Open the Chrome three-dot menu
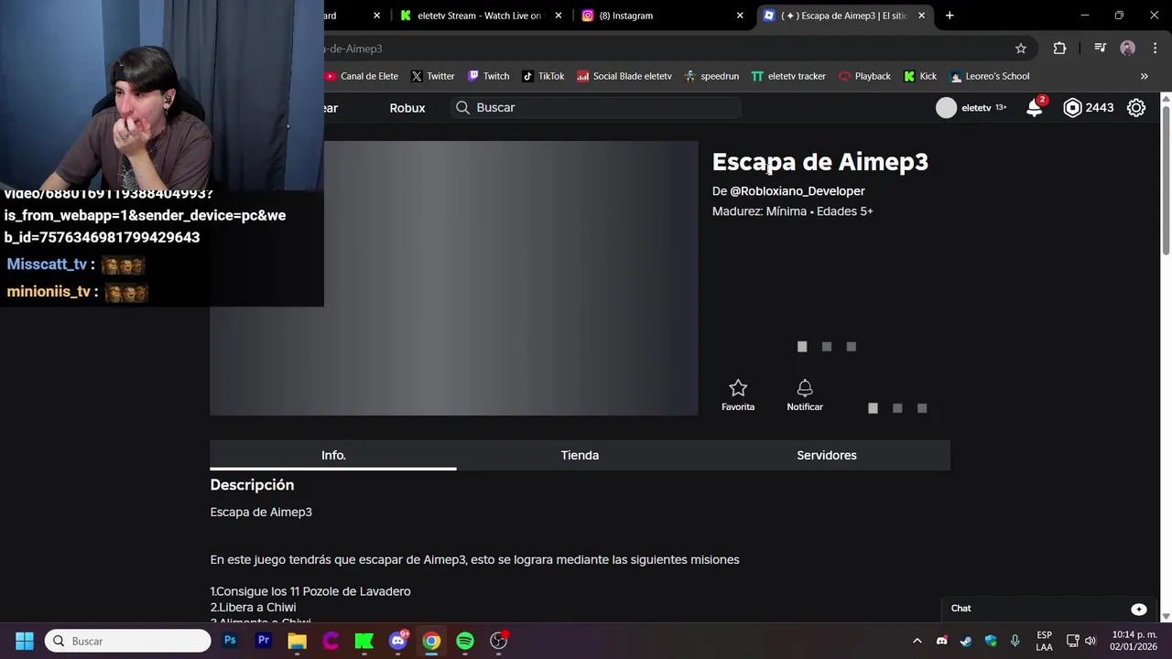The width and height of the screenshot is (1172, 659). pyautogui.click(x=1156, y=49)
